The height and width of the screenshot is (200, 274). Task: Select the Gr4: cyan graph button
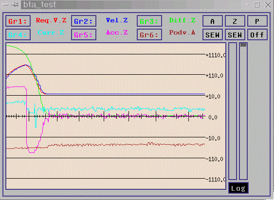pos(18,34)
